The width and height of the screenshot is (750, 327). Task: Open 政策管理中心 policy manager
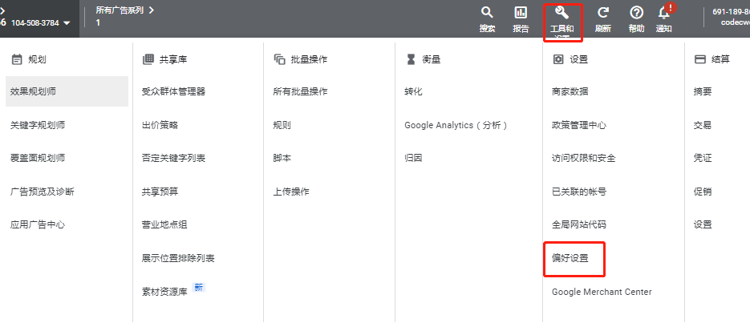[x=579, y=125]
